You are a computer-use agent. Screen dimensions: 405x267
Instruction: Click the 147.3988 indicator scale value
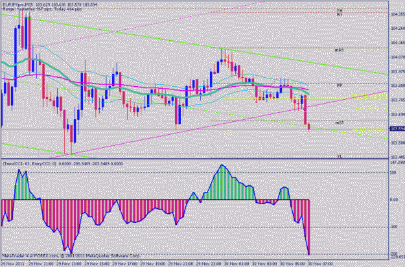coord(397,163)
